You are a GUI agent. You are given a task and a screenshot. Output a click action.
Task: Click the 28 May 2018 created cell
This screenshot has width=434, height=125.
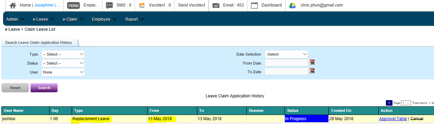(x=353, y=119)
